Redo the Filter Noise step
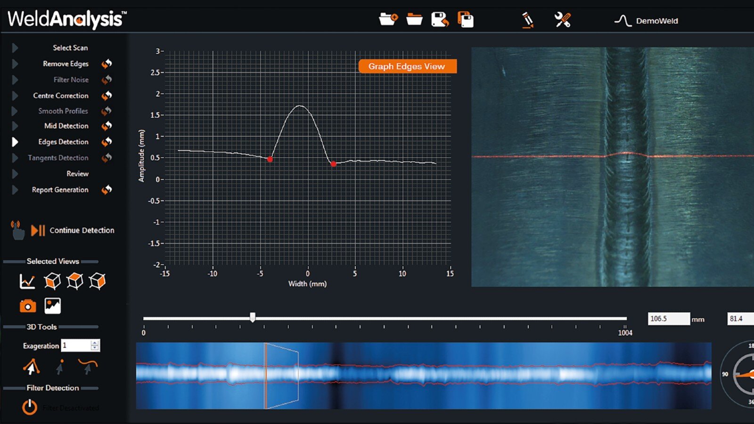Screen dimensions: 754x424 tap(107, 80)
